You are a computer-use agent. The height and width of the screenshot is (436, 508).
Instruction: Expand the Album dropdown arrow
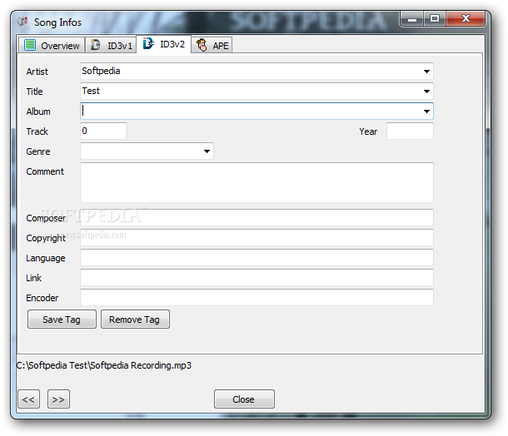point(426,111)
